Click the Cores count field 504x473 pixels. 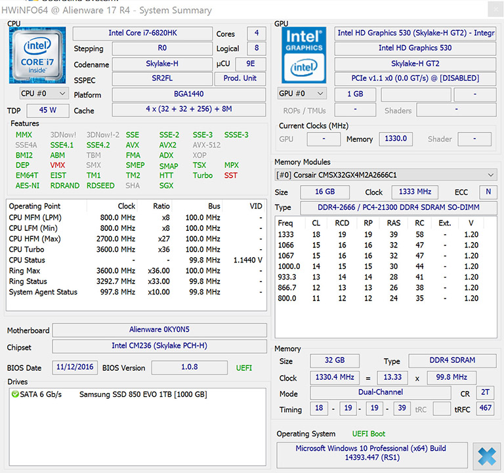(x=257, y=33)
